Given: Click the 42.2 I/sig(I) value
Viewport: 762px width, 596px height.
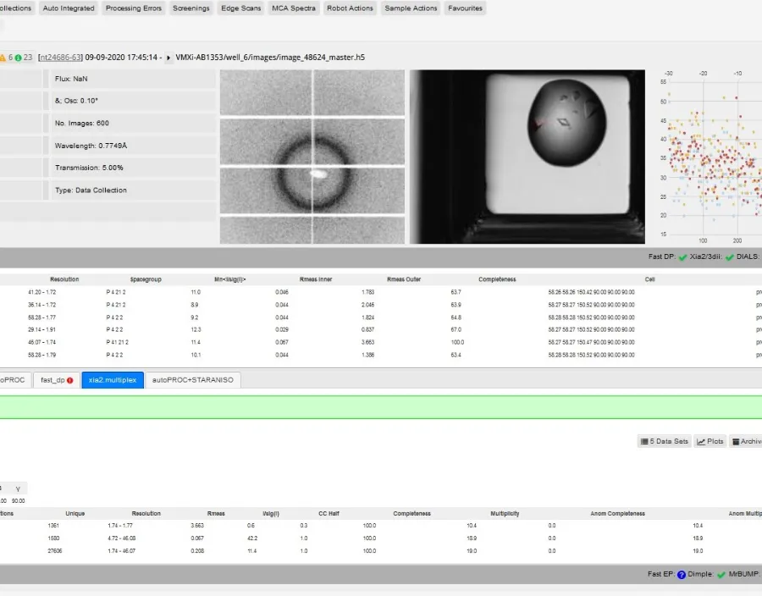Looking at the screenshot, I should (x=252, y=538).
